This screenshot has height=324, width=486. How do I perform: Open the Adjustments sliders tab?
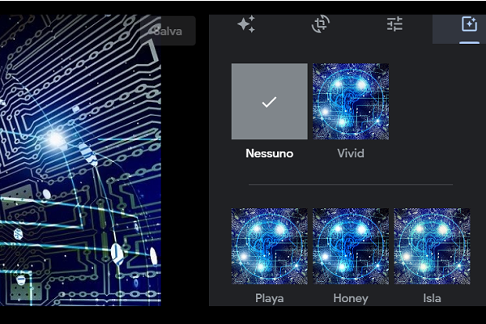coord(394,23)
